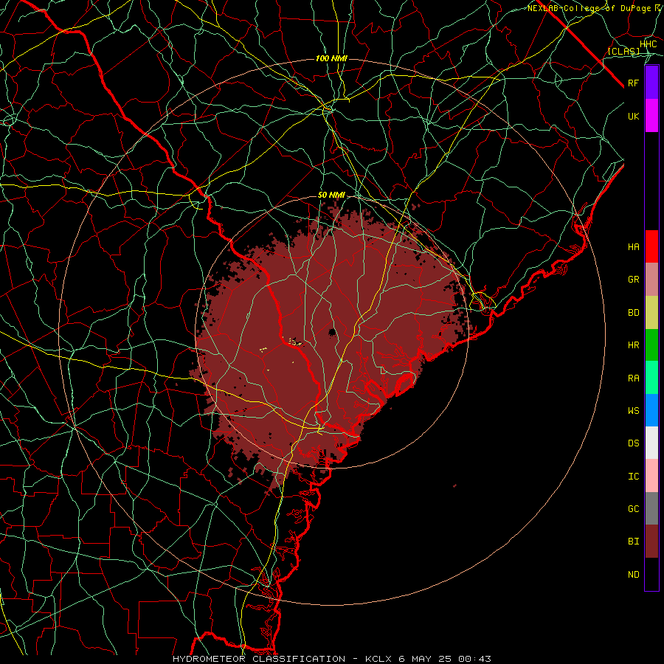Click the HYDROMETEOR CLASSIFICATION title text
The image size is (664, 664).
point(259,659)
